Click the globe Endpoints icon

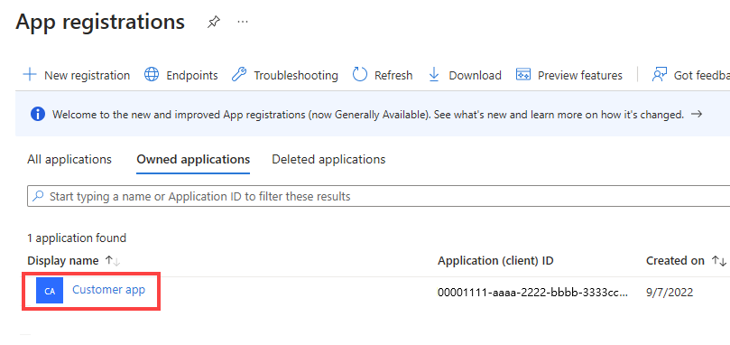[152, 75]
